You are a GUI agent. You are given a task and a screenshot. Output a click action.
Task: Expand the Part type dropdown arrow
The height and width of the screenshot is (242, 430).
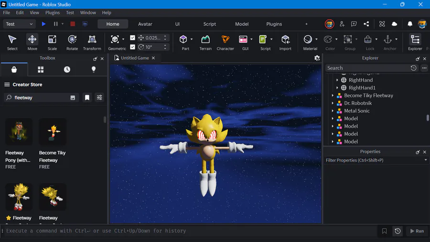[192, 39]
